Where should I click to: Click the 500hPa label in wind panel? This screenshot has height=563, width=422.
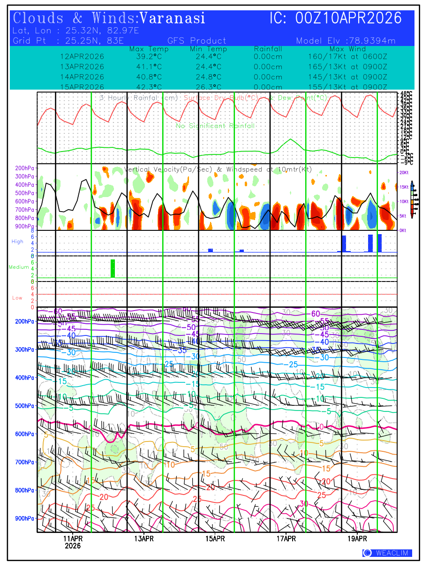point(23,405)
